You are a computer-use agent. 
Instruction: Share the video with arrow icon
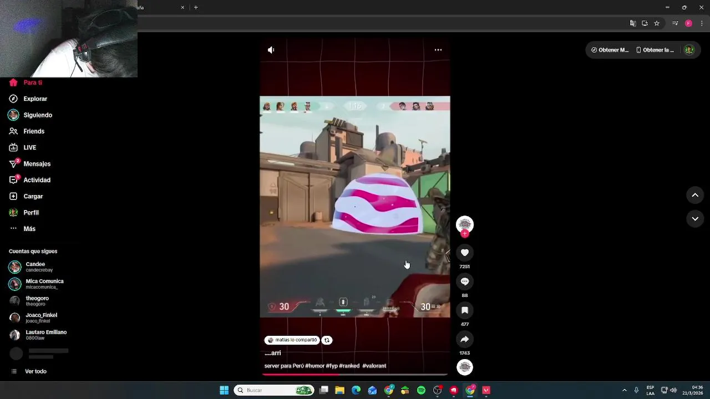465,339
